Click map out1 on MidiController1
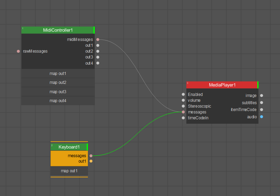Viewport: 280px width, 196px height. click(x=58, y=74)
